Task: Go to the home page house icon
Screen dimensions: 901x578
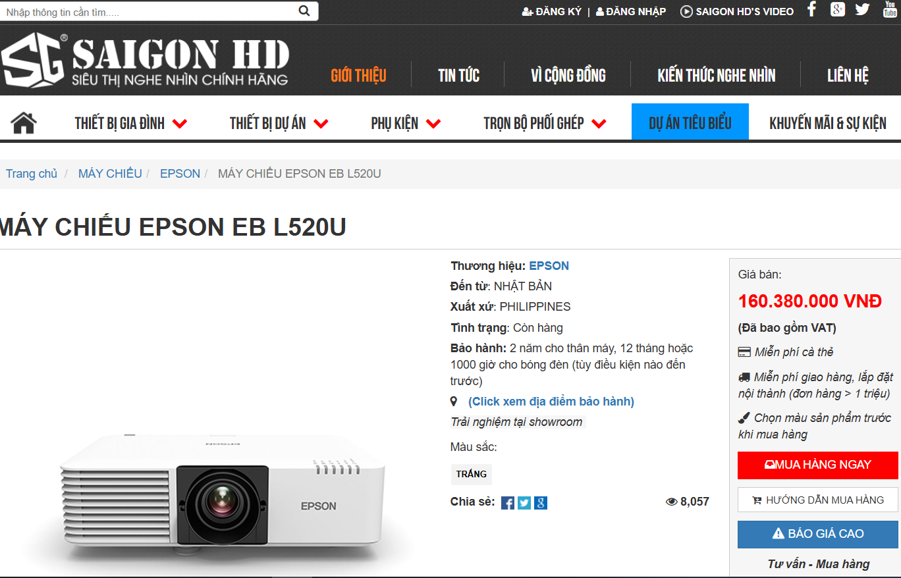Action: 24,122
